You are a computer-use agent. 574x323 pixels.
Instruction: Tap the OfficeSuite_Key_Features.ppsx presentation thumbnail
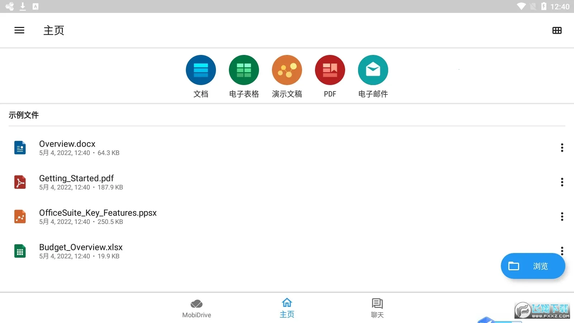[x=20, y=216]
